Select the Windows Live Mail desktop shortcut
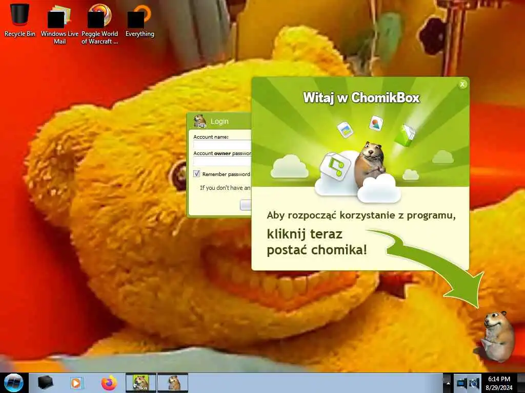 point(59,24)
